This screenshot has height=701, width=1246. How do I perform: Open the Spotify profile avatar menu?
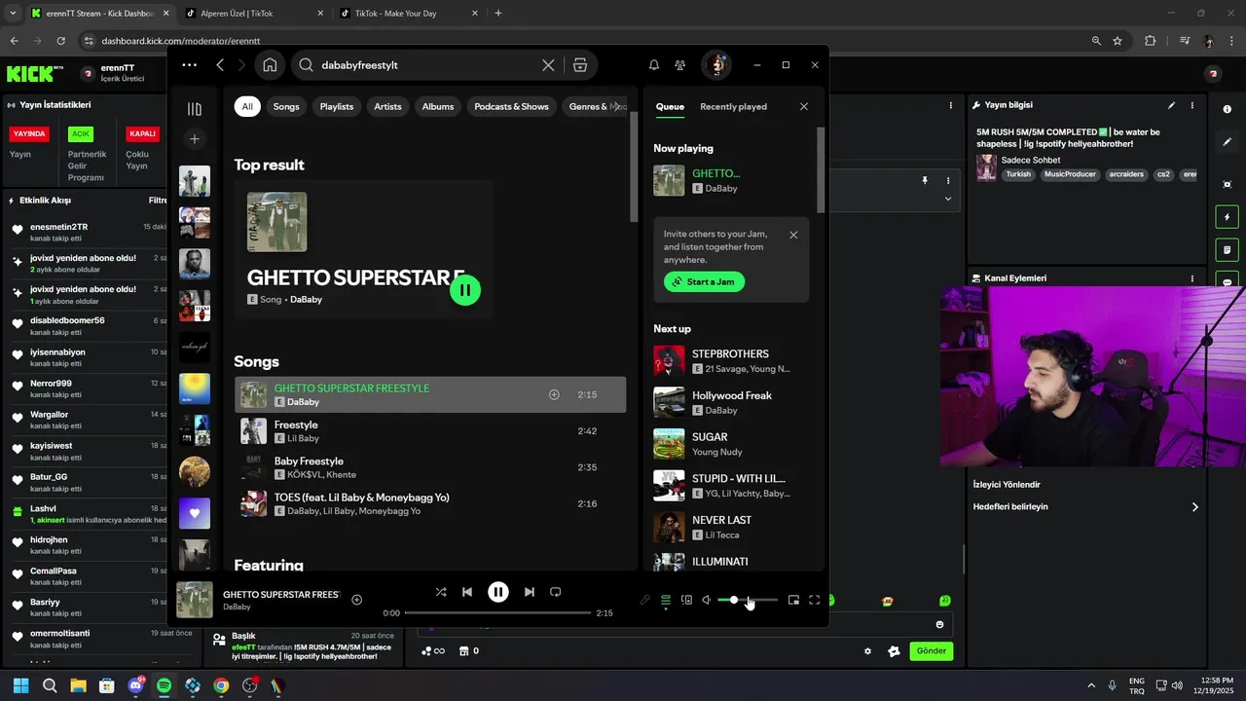pyautogui.click(x=717, y=65)
